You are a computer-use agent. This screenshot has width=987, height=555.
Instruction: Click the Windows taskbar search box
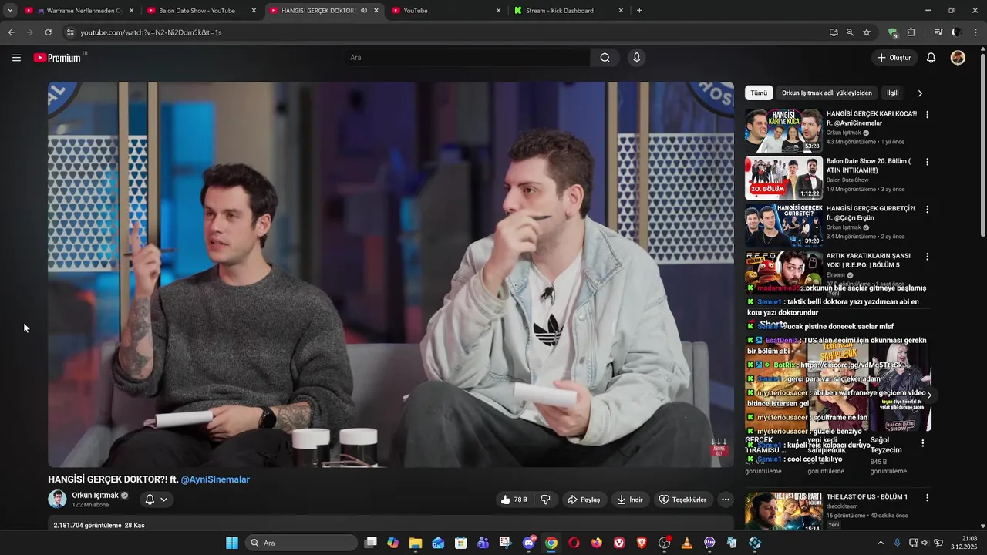[302, 543]
